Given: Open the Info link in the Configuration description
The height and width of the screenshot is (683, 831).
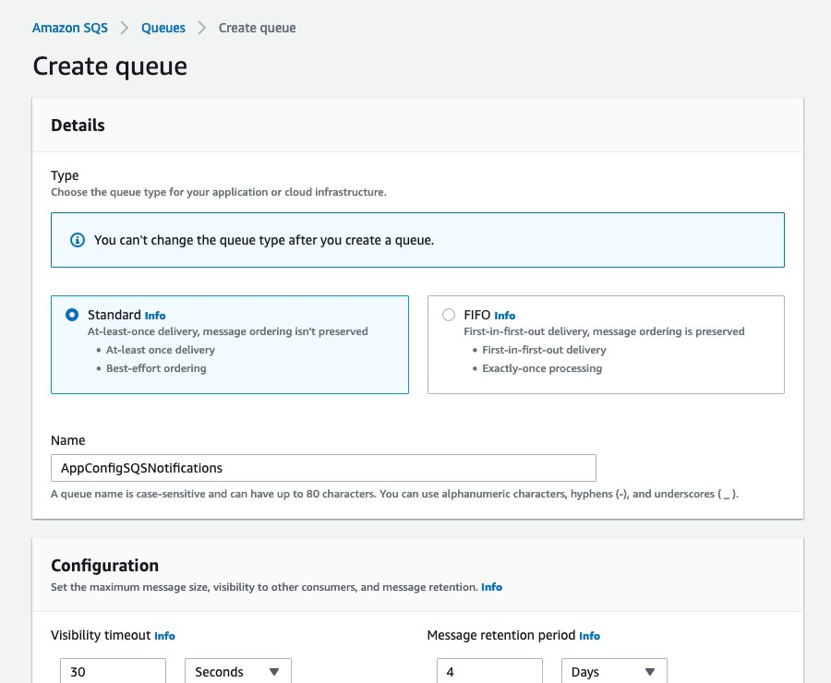Looking at the screenshot, I should 492,587.
